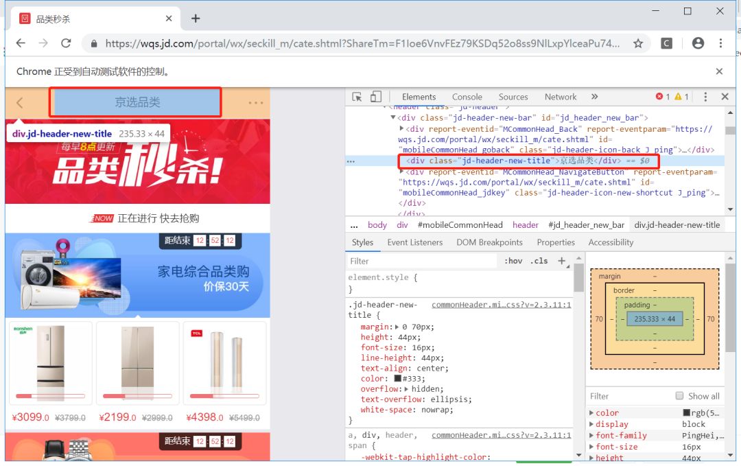
Task: Expand the MCommonHead_Back div node
Action: (401, 128)
